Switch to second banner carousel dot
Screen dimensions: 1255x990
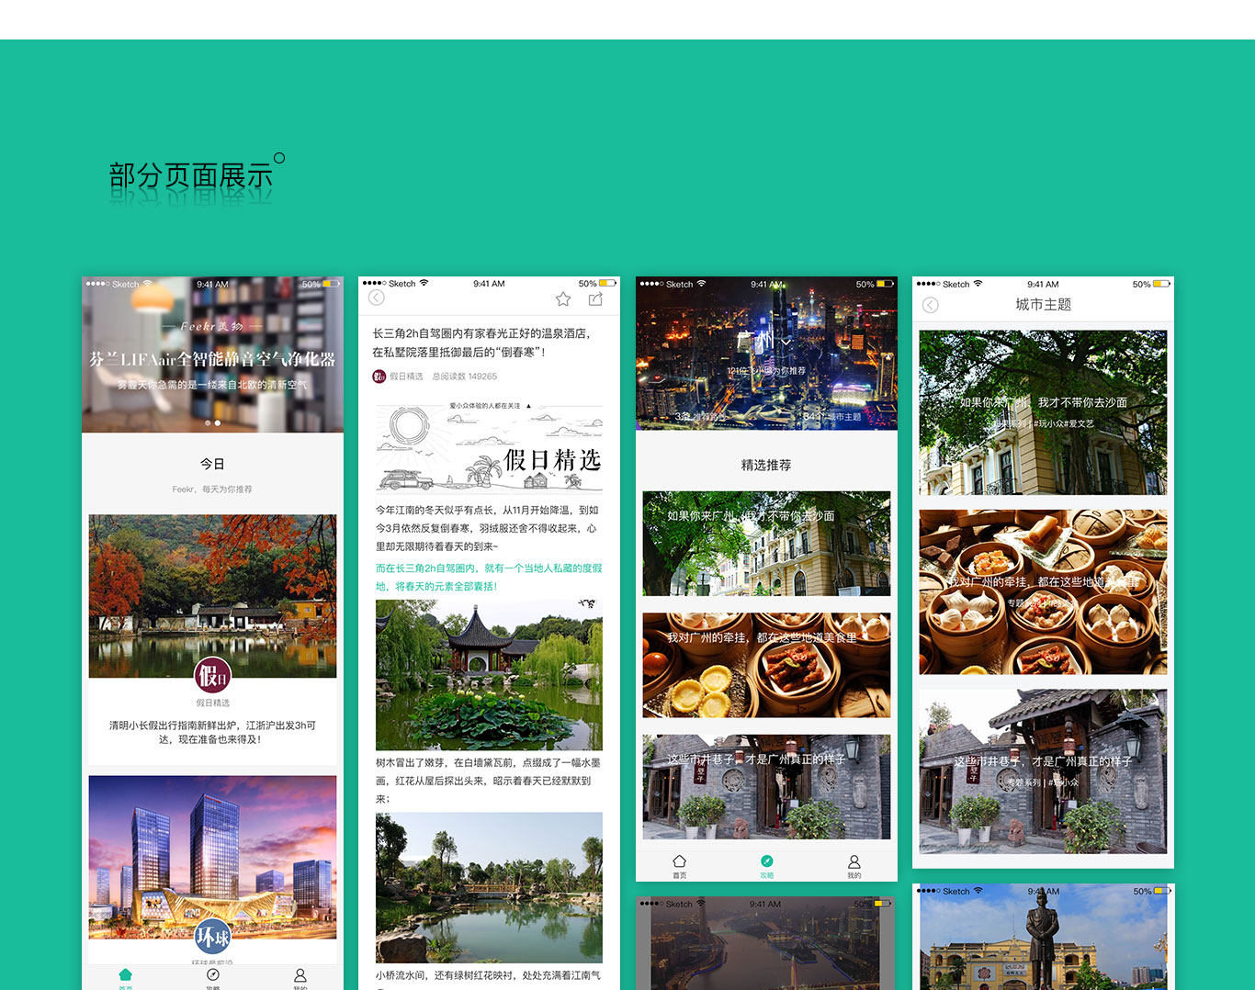coord(218,423)
